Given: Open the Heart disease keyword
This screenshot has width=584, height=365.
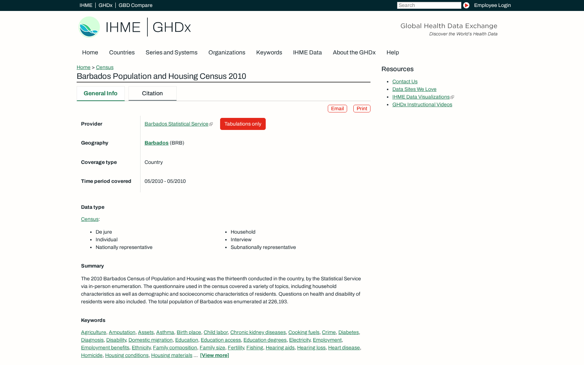Looking at the screenshot, I should (x=344, y=347).
